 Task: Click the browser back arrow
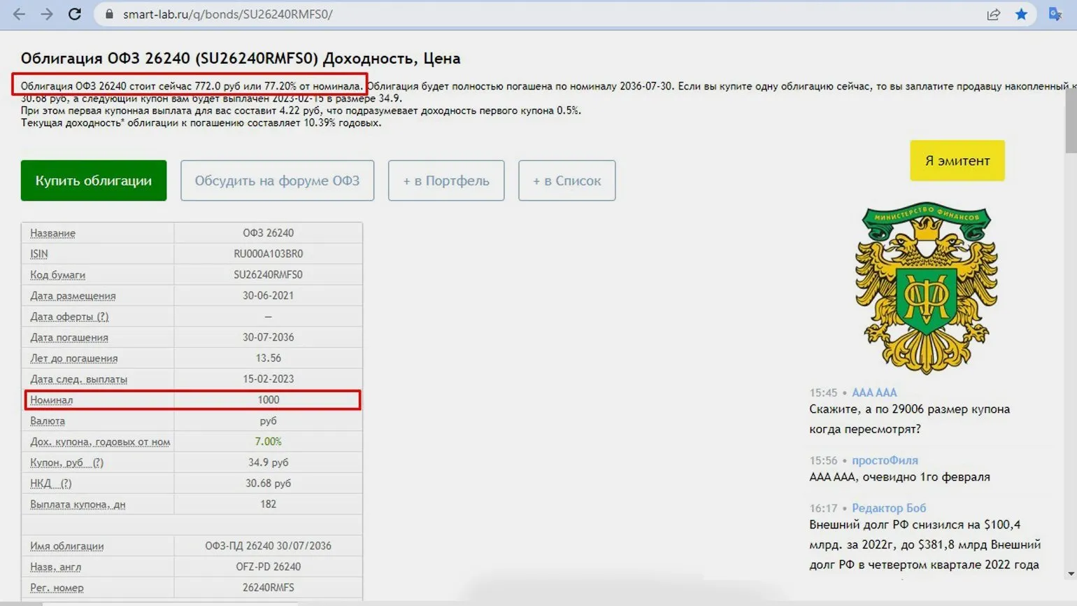coord(19,14)
